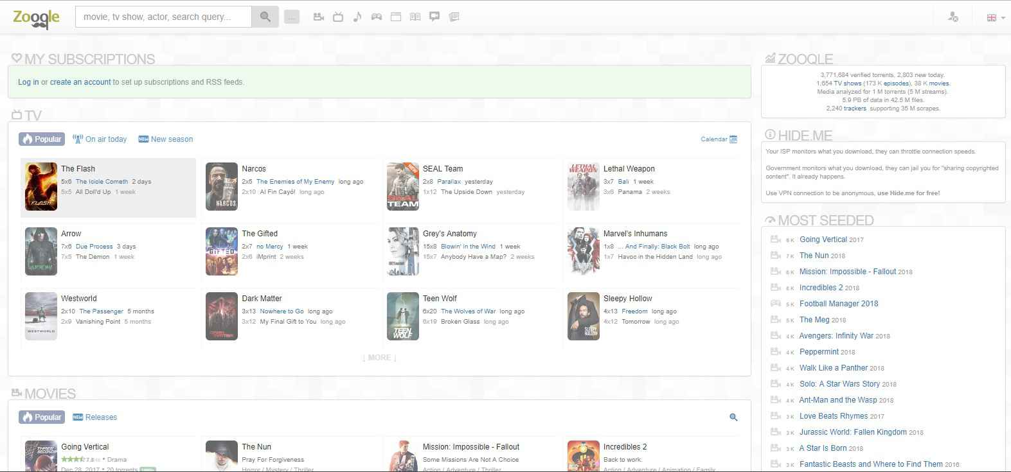This screenshot has width=1011, height=472.
Task: Select the Popular tab in Movies section
Action: (x=42, y=417)
